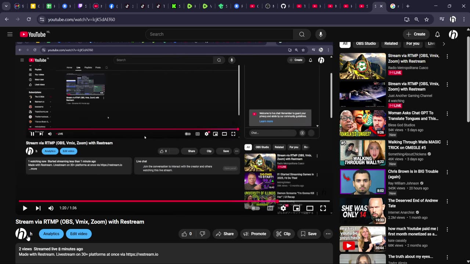The image size is (470, 264).
Task: Click the page vertical scrollbar
Action: point(468,79)
